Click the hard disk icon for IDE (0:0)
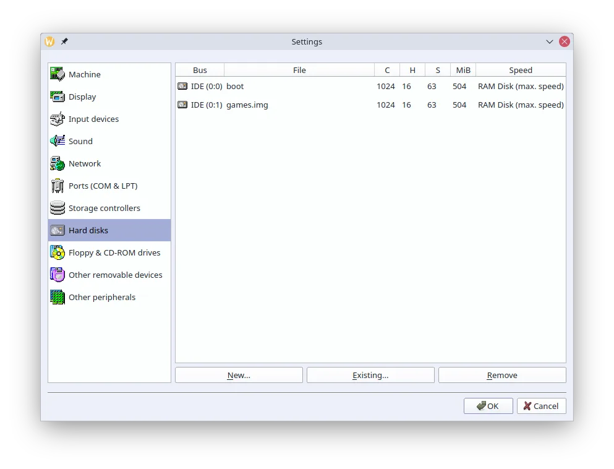The image size is (614, 469). pos(182,86)
